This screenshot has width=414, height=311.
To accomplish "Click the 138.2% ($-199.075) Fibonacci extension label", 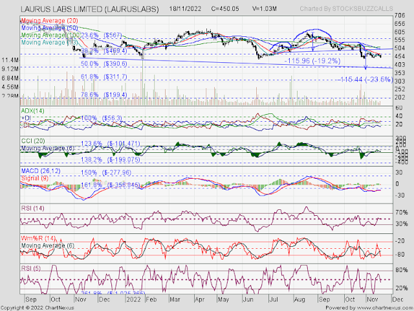I will (111, 160).
